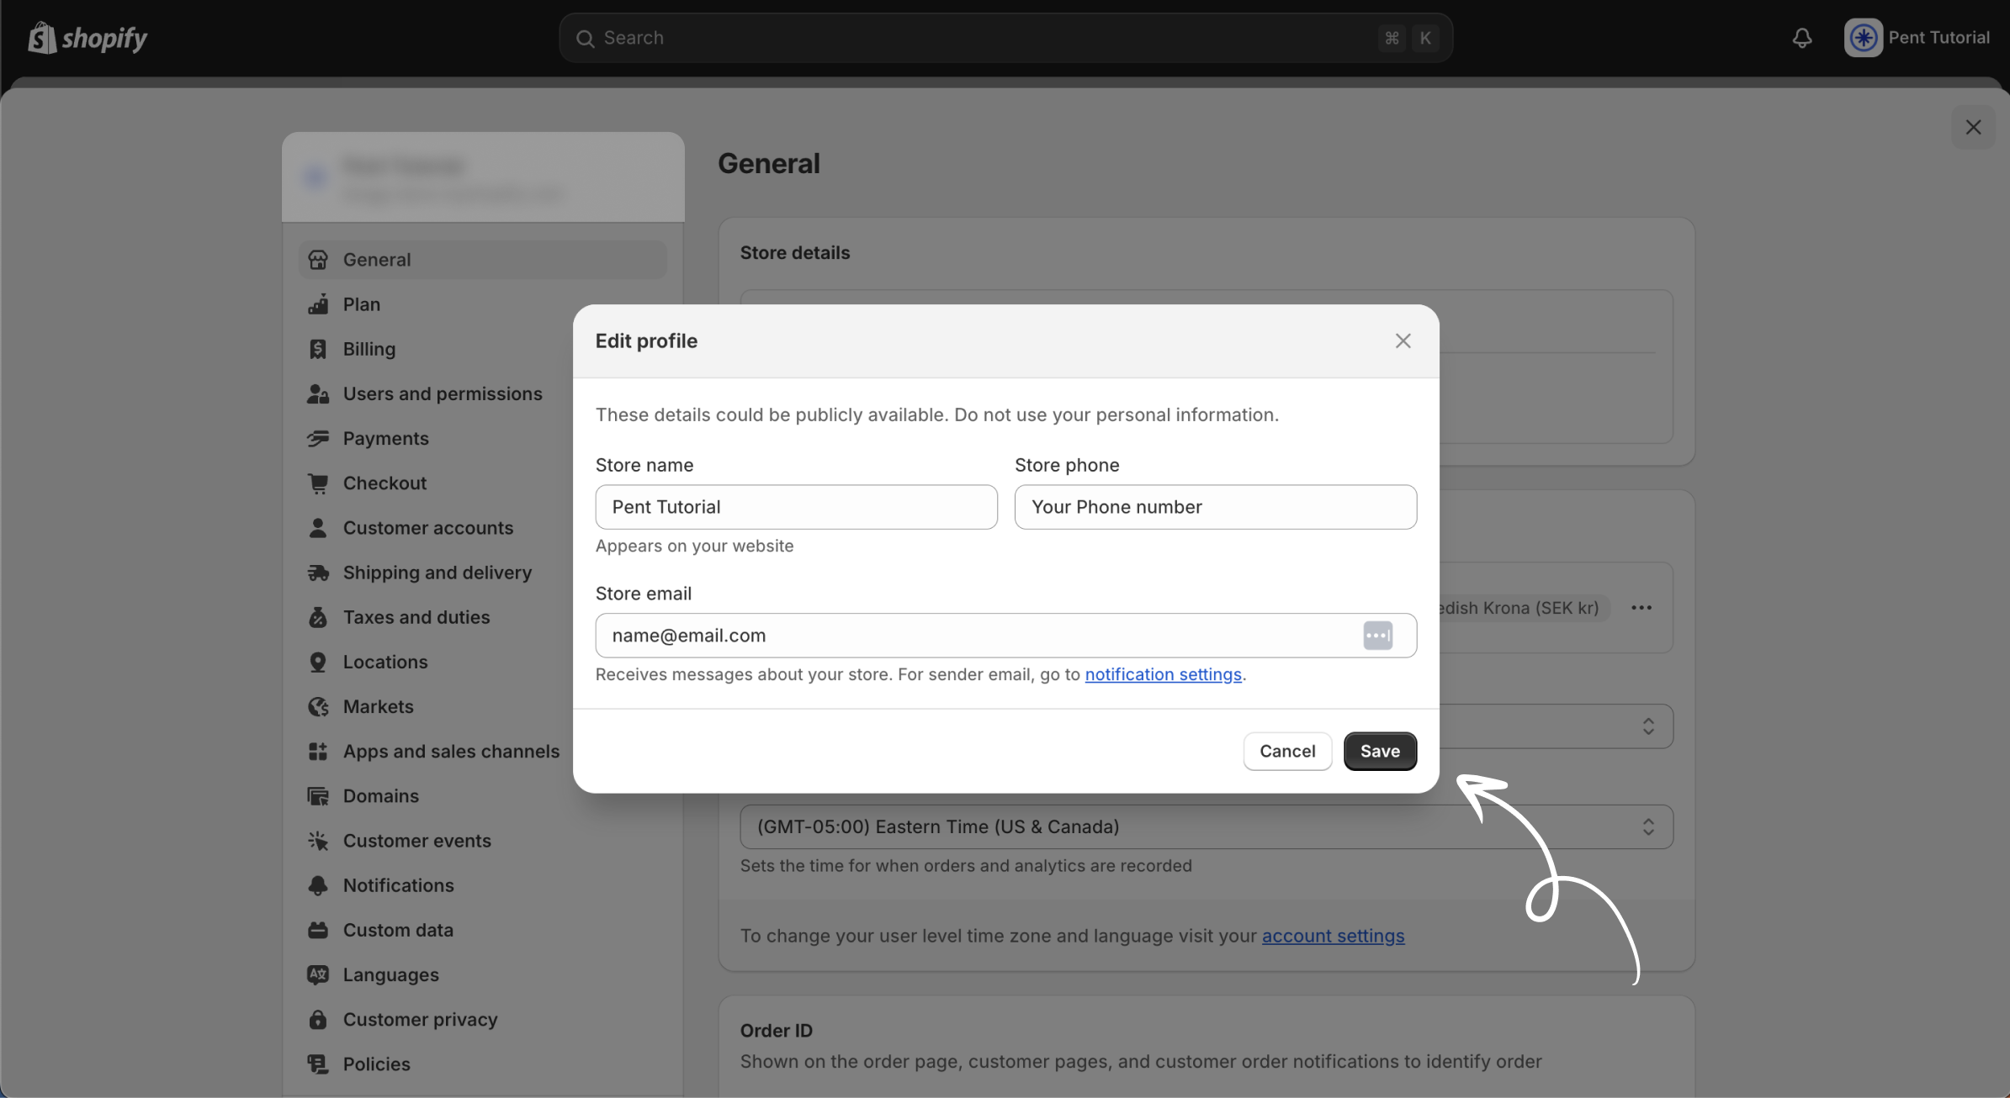The image size is (2010, 1098).
Task: Follow the notification settings link
Action: [1163, 674]
